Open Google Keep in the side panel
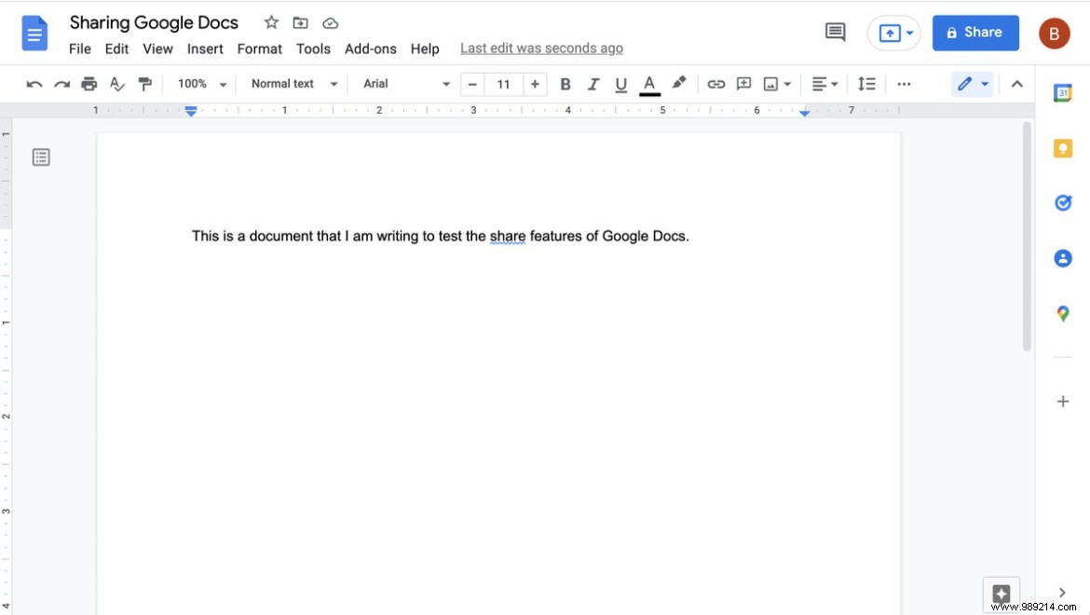1090x615 pixels. [1063, 147]
